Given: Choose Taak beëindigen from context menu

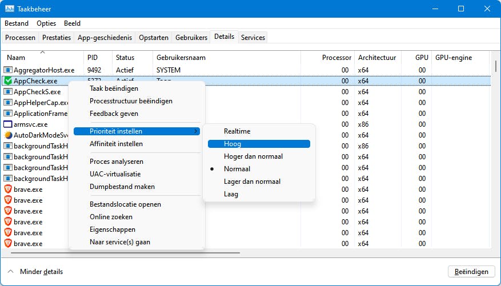Looking at the screenshot, I should point(114,88).
